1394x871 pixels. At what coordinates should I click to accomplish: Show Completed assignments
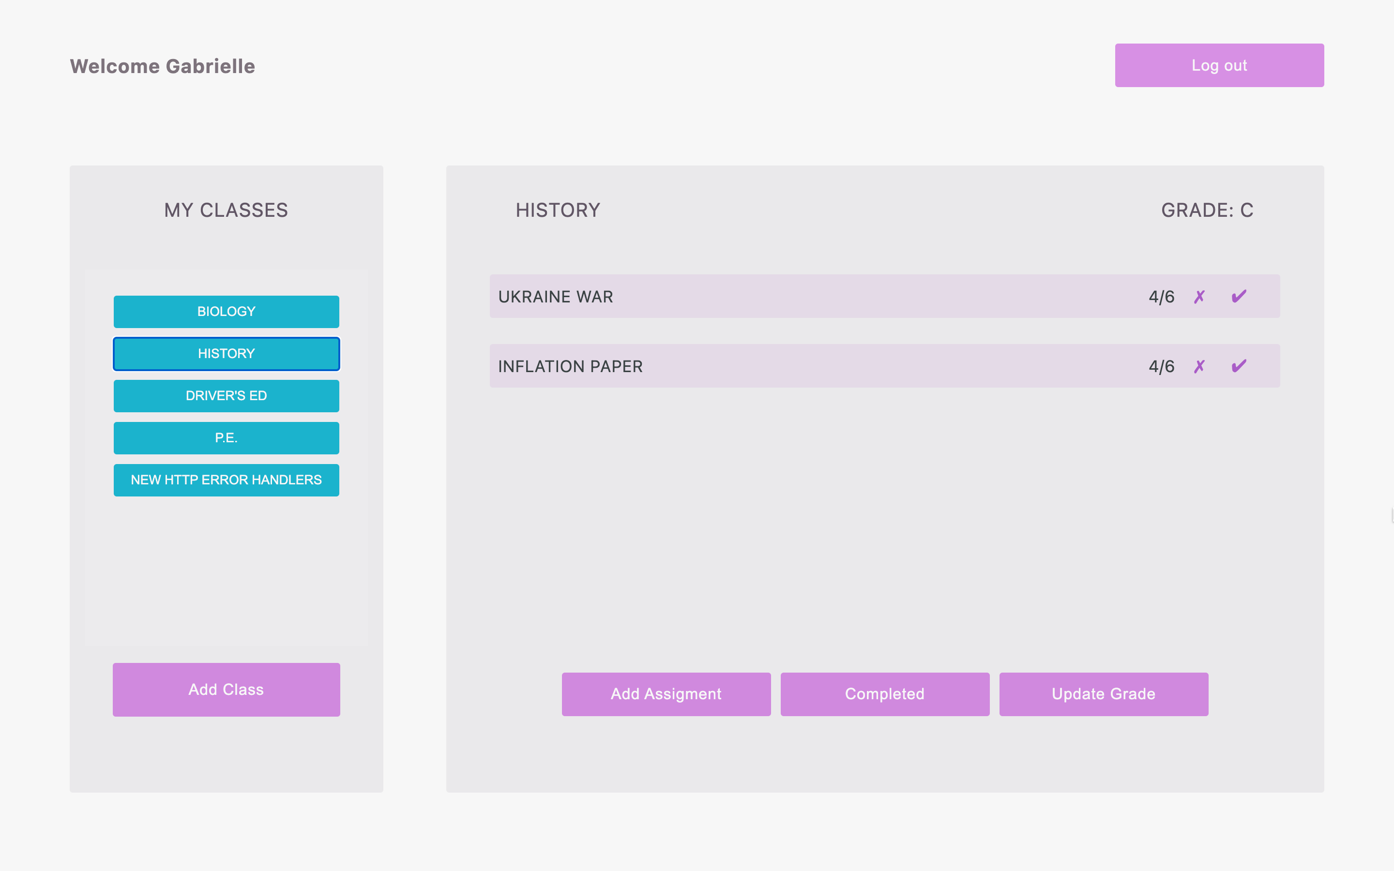click(x=885, y=694)
